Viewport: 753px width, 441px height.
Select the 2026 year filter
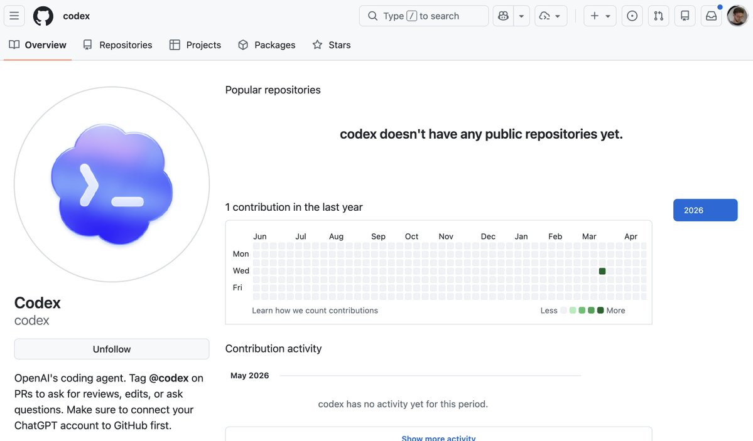coord(705,210)
